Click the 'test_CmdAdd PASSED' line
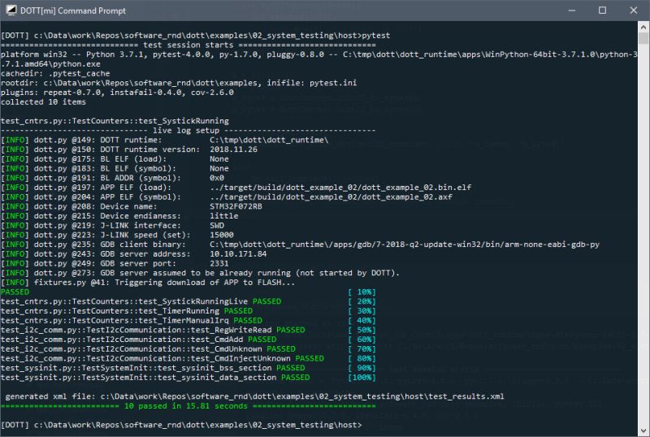The image size is (650, 437). tap(138, 340)
